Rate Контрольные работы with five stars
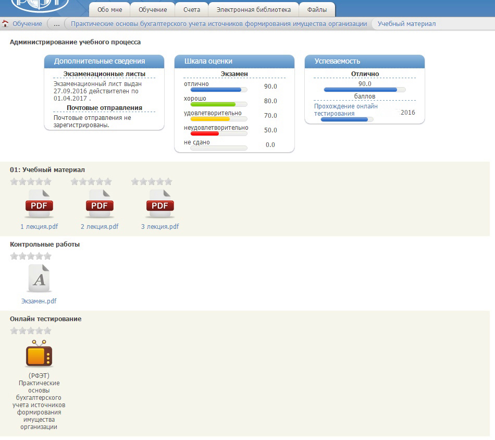Viewport: 495px width, 440px height. pos(47,256)
